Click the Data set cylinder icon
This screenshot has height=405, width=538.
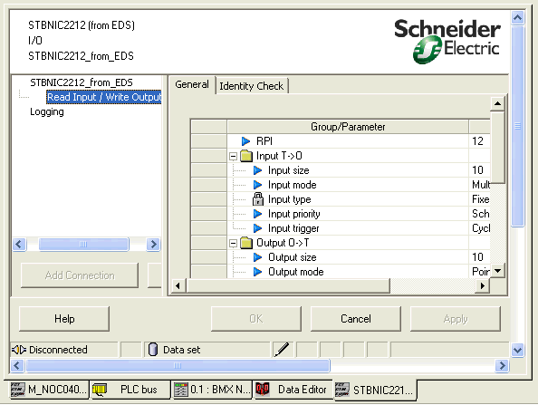[x=153, y=350]
